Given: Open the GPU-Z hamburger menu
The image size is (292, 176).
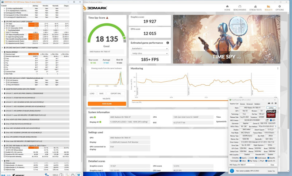Looking at the screenshot, I should pos(276,103).
